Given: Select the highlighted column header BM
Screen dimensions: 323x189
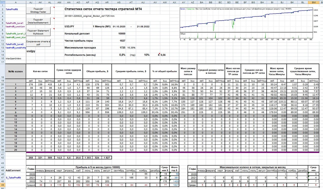Looking at the screenshot, I should click(314, 2).
